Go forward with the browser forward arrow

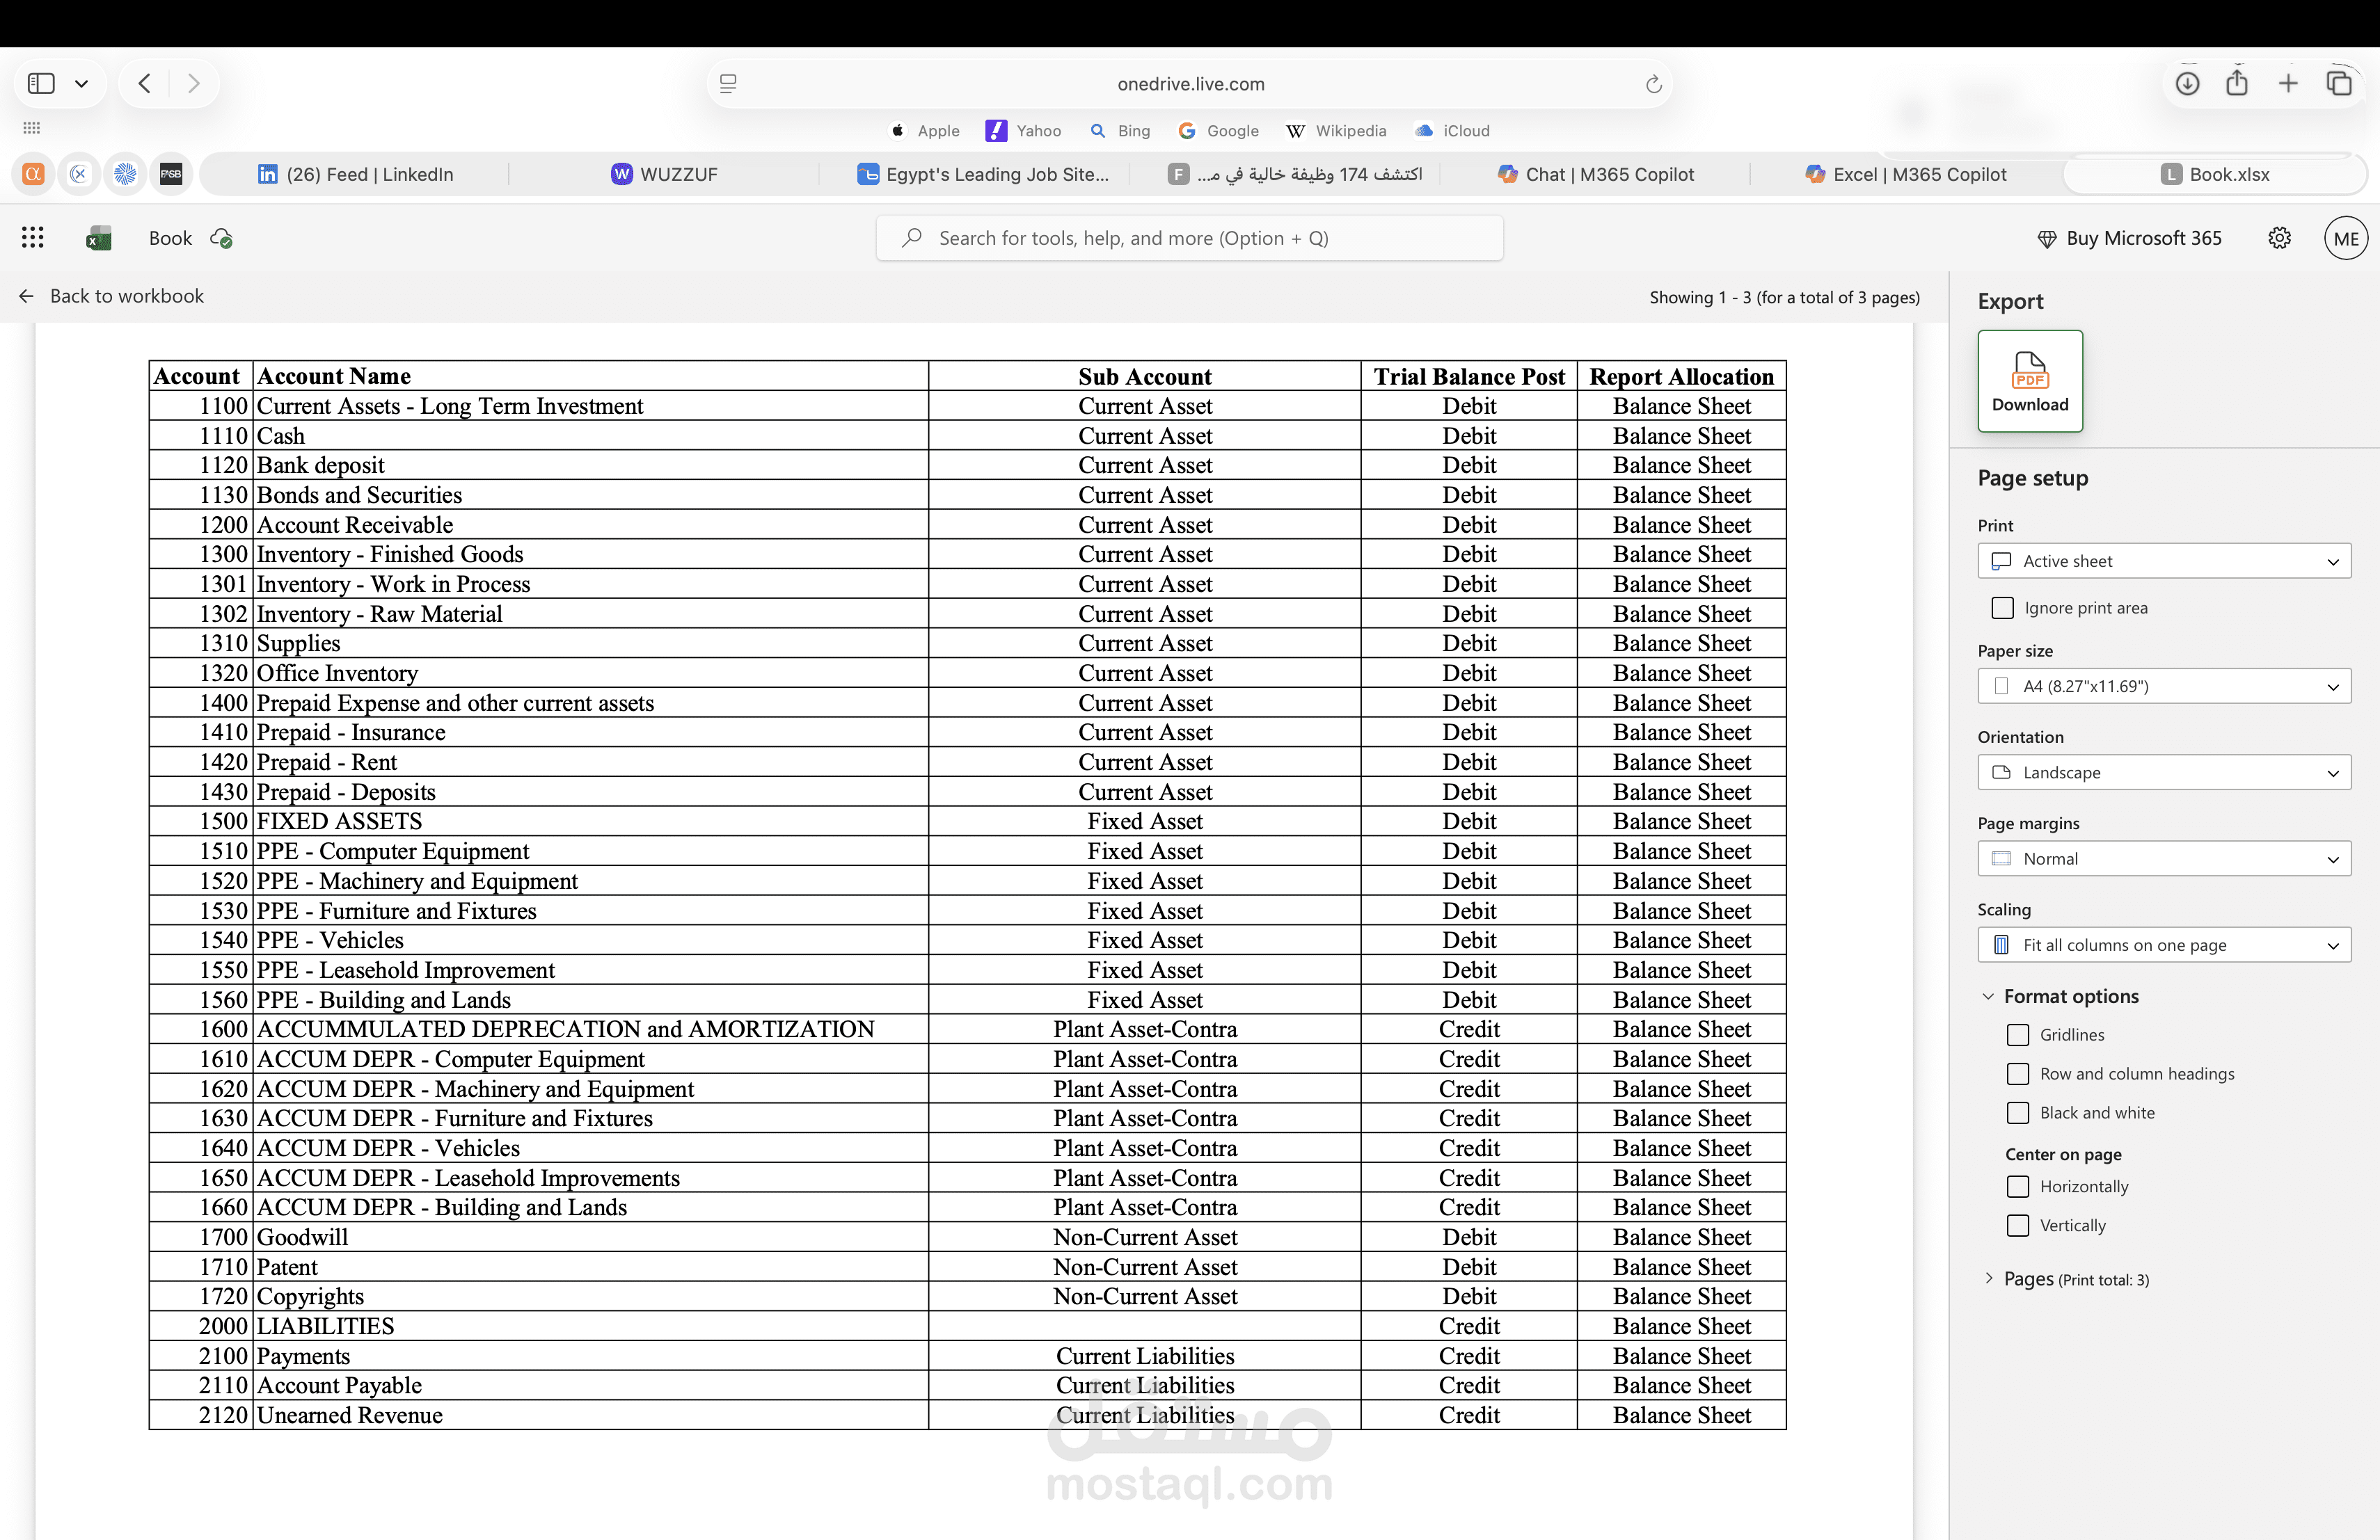(194, 83)
